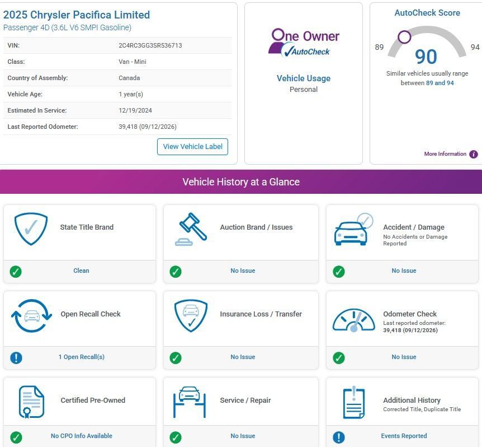The width and height of the screenshot is (482, 447).
Task: Click green check beside No CPO Info Available
Action: click(x=16, y=437)
